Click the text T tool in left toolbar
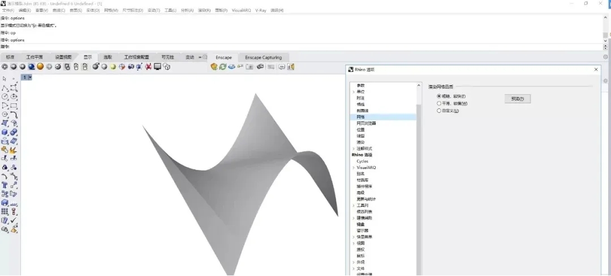This screenshot has width=611, height=276. (5, 185)
